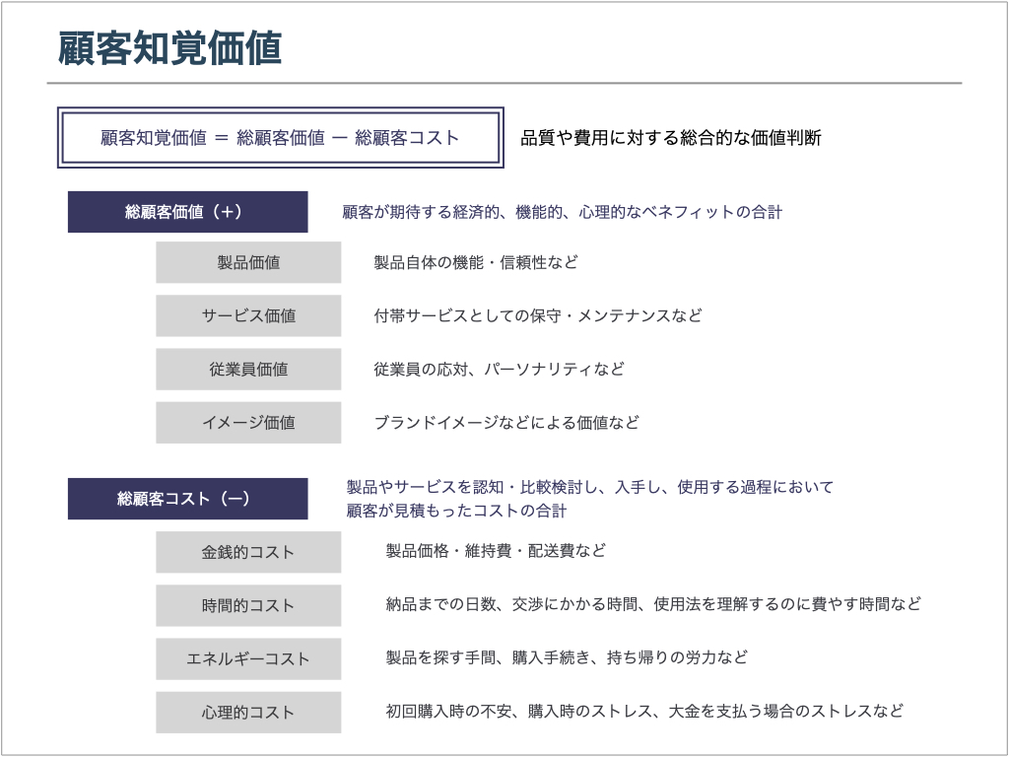
Task: Select the formula box 顧客知覚価値 = 総顧客価値 − 総顧客コスト
Action: pos(281,138)
